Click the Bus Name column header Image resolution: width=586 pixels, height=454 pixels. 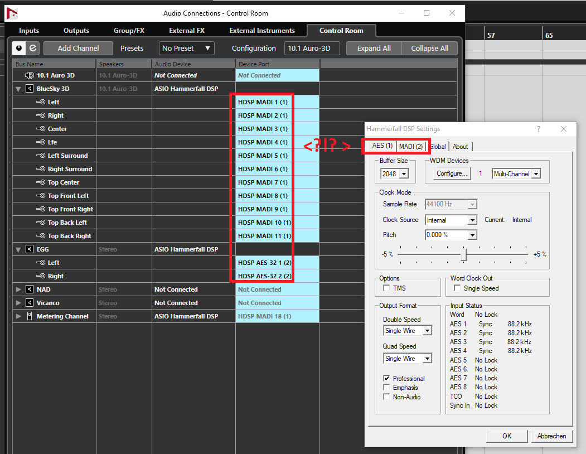(x=54, y=64)
